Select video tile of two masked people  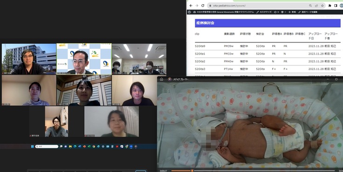[139, 59]
